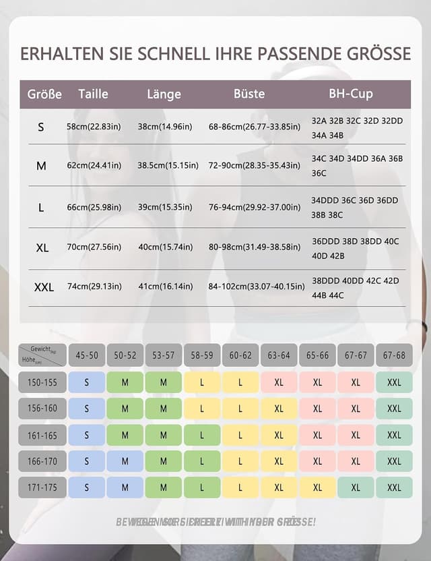431x561 pixels.
Task: Click the 171-175 height row label
Action: [x=42, y=488]
